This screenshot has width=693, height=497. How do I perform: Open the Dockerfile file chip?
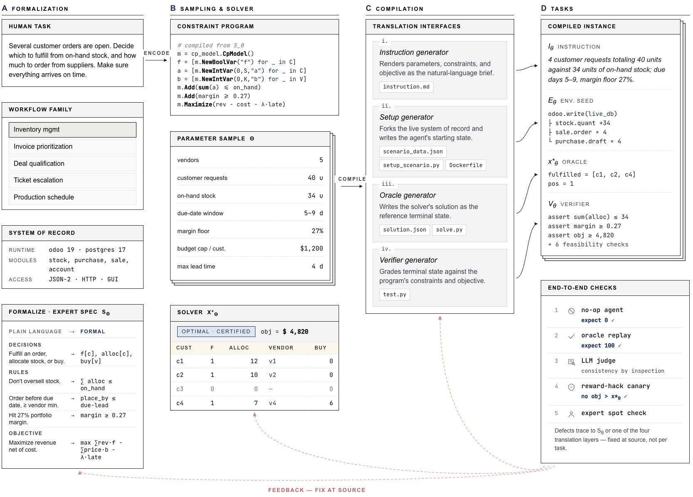tap(466, 165)
